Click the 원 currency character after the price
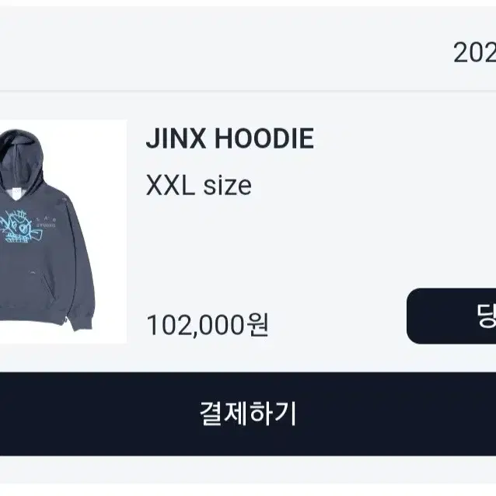496x496 pixels. [258, 324]
